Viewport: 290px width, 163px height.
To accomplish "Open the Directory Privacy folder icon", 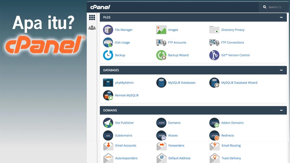I will point(214,30).
